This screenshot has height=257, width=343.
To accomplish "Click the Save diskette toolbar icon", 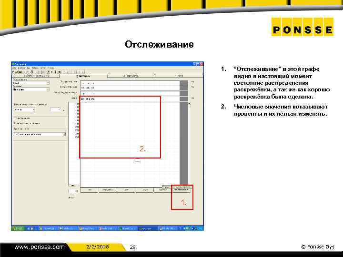I will click(x=20, y=72).
